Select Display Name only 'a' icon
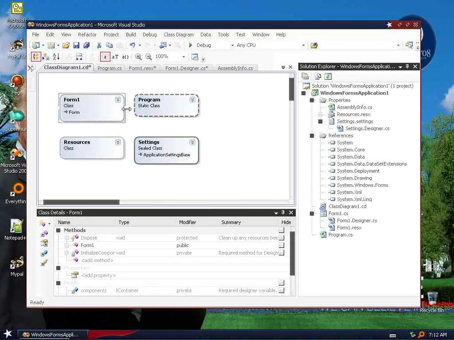The image size is (454, 340). click(x=105, y=57)
